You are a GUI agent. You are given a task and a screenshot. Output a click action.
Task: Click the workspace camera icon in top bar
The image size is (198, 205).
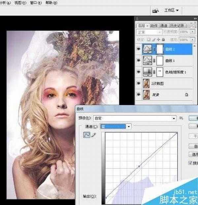coord(155,11)
